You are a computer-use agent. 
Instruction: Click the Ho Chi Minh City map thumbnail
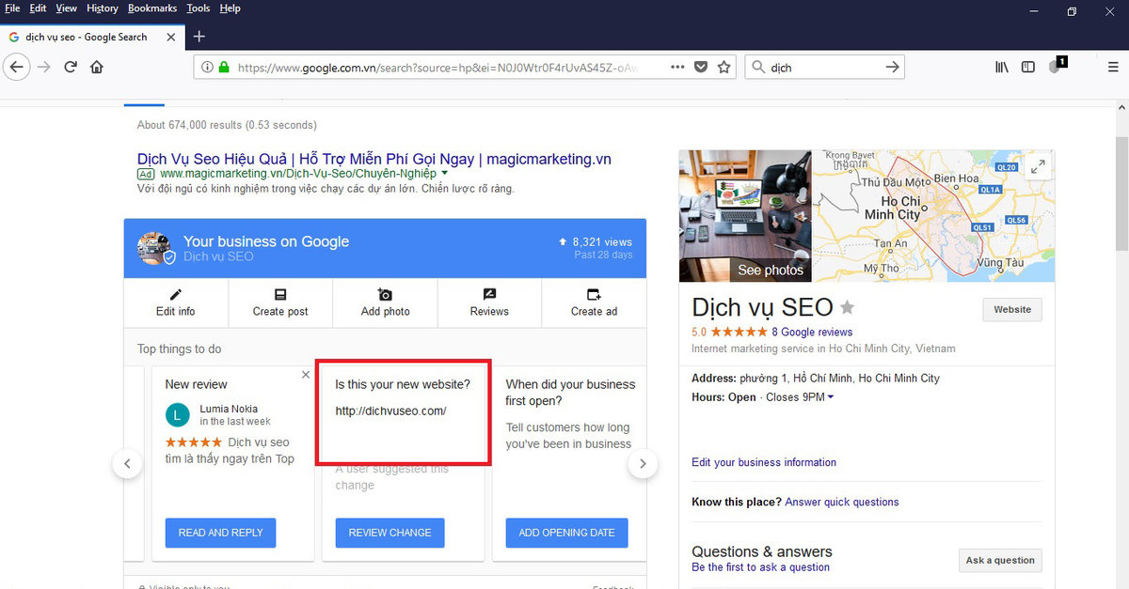(x=934, y=216)
